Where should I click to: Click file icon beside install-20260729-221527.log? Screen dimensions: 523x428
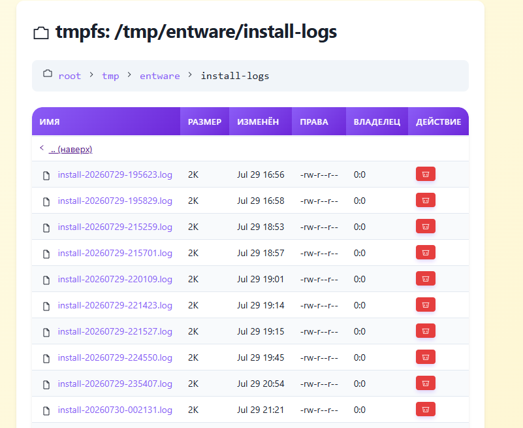46,332
